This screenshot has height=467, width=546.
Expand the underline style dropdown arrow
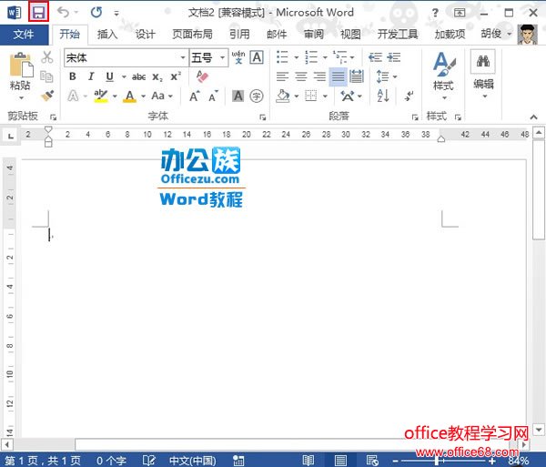124,76
